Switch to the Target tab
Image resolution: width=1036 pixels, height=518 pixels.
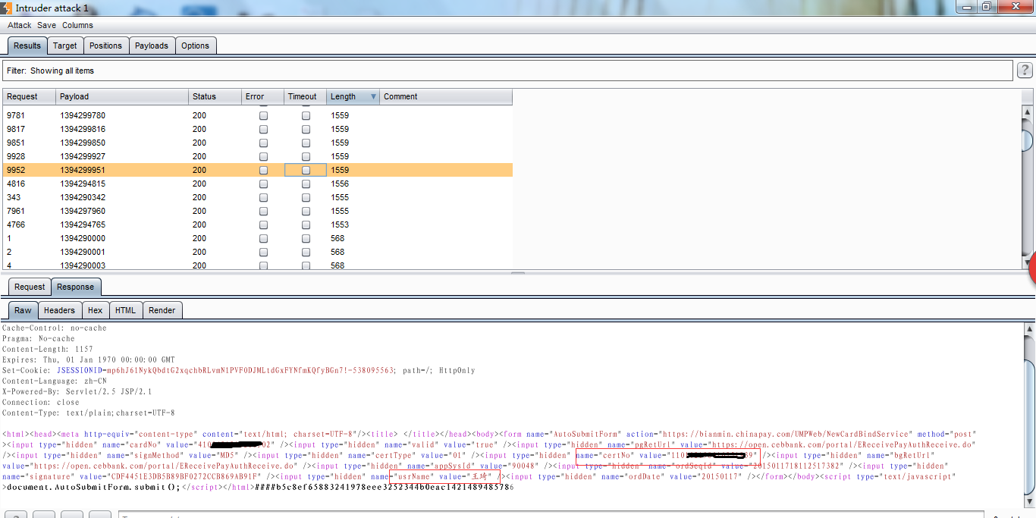point(64,46)
